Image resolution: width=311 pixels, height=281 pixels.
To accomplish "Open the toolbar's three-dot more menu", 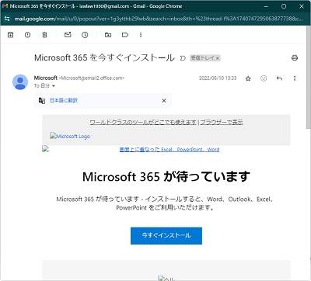I will click(141, 35).
